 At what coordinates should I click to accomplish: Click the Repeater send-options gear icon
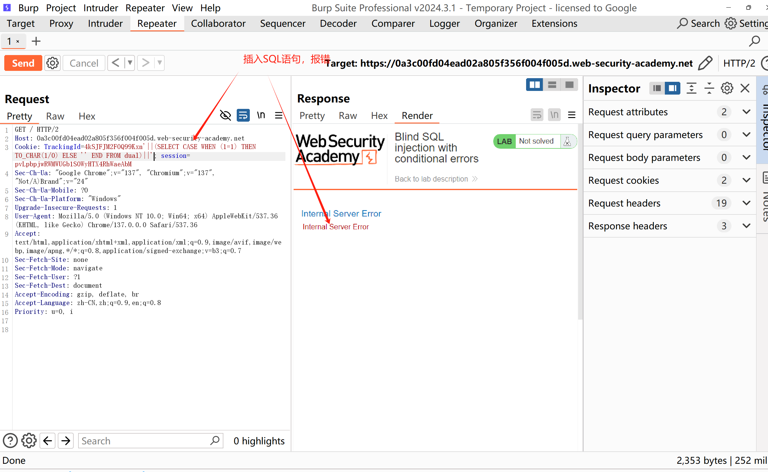click(52, 63)
